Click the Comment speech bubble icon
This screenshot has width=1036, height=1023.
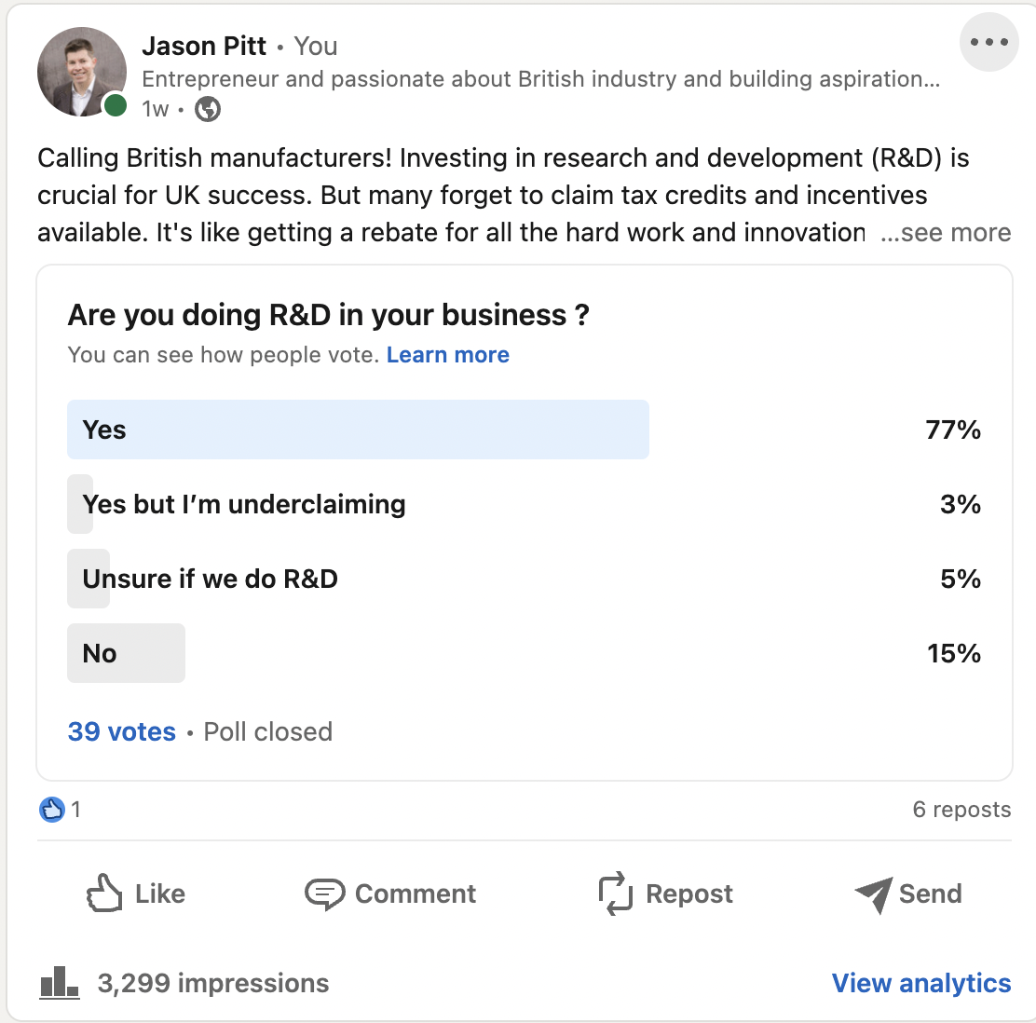click(x=324, y=894)
